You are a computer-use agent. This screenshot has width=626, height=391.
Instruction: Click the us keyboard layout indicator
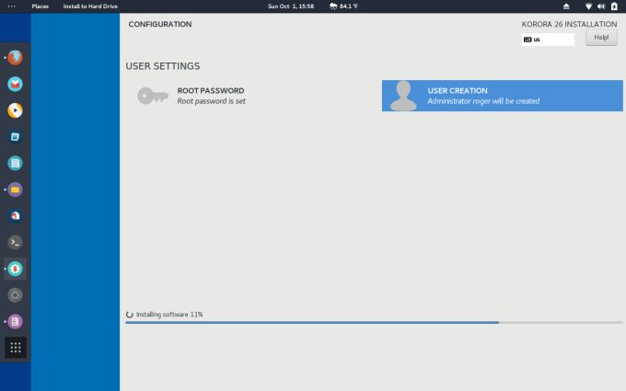coord(548,40)
